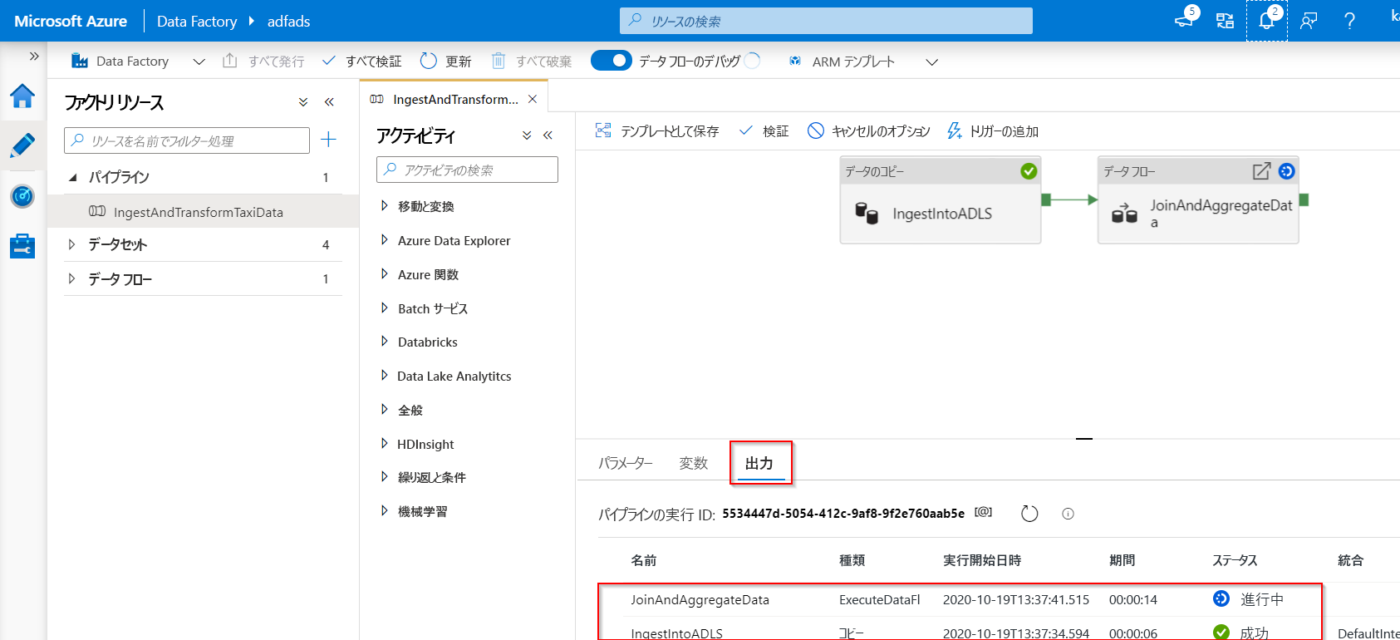Open the ARM テンプレート dropdown
Image resolution: width=1400 pixels, height=640 pixels.
931,62
